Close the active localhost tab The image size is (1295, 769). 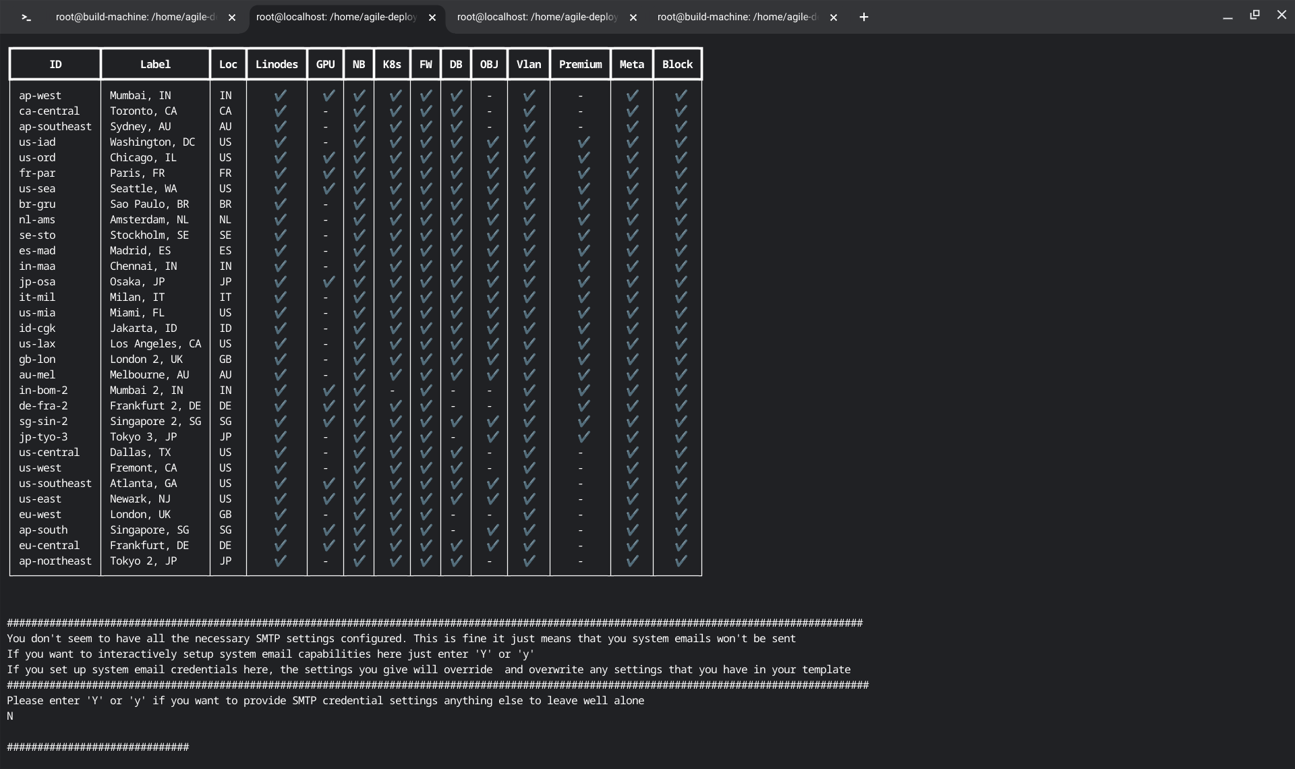(432, 18)
